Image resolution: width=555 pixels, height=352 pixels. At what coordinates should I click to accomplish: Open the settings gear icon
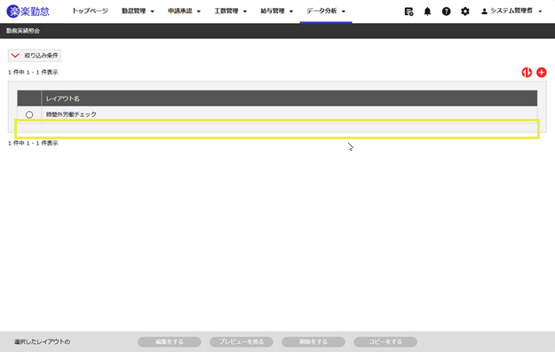coord(465,12)
